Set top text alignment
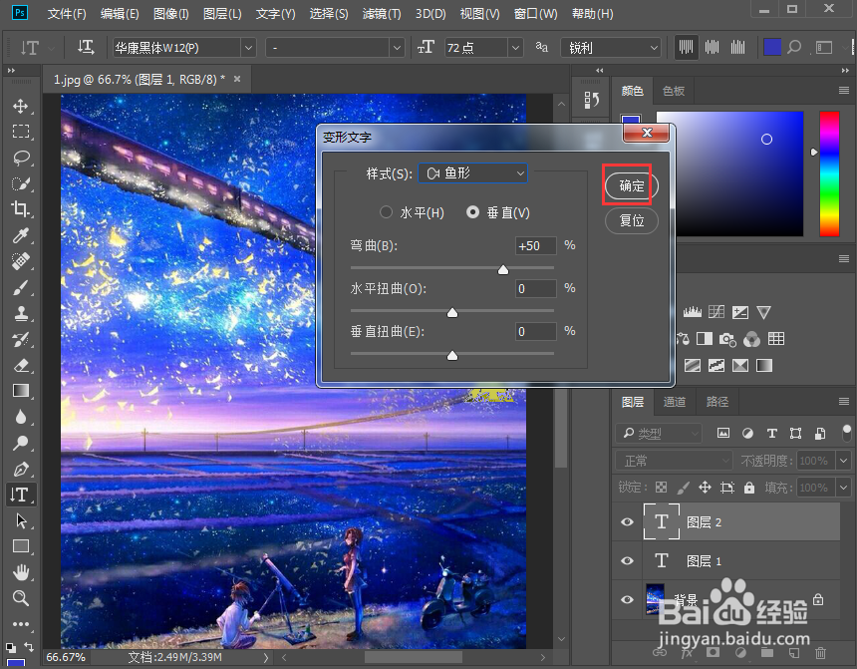 pyautogui.click(x=686, y=48)
